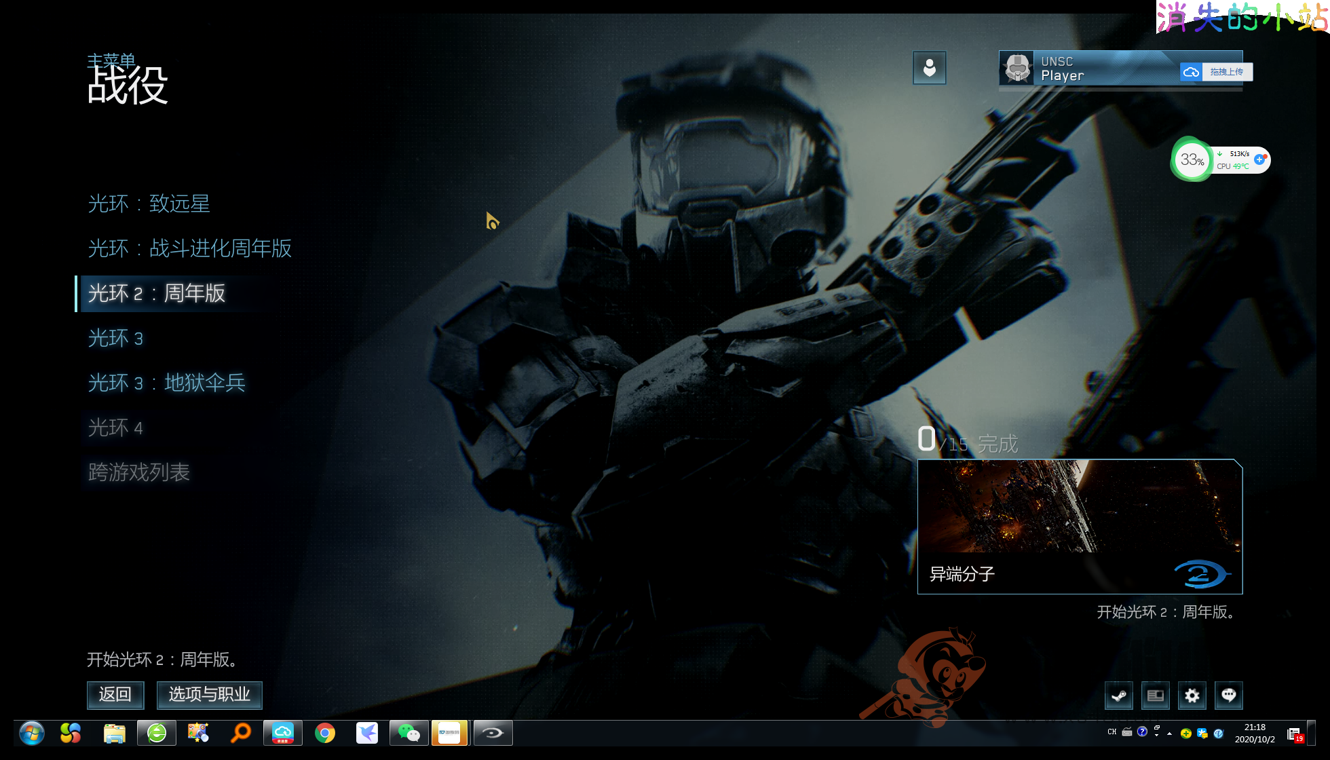Click 开始光环 2：周年版 under the mission card
1330x760 pixels.
(x=1168, y=612)
